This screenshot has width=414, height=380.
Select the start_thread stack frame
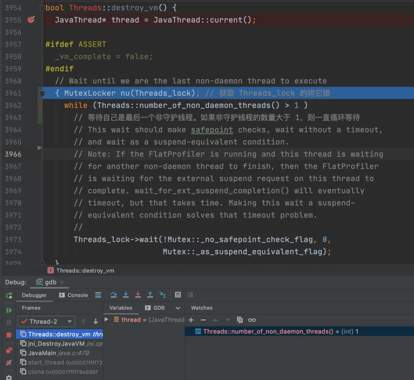60,362
